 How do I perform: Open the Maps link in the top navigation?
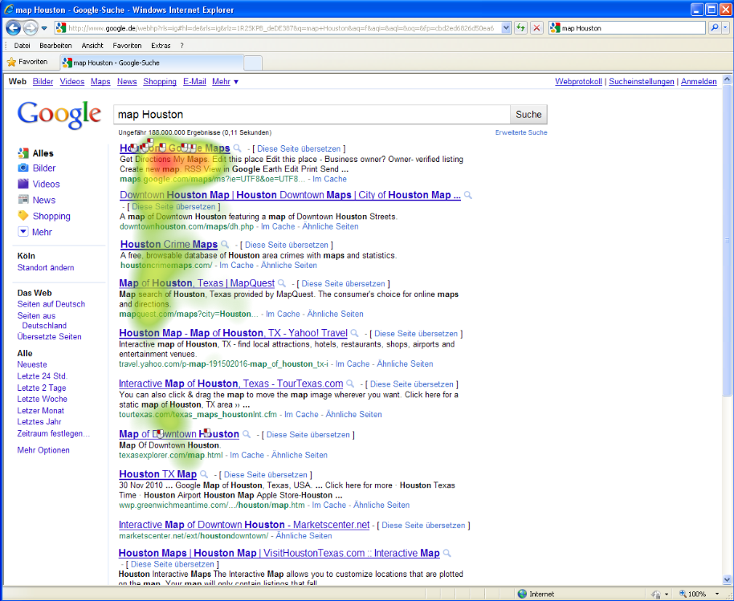point(100,81)
